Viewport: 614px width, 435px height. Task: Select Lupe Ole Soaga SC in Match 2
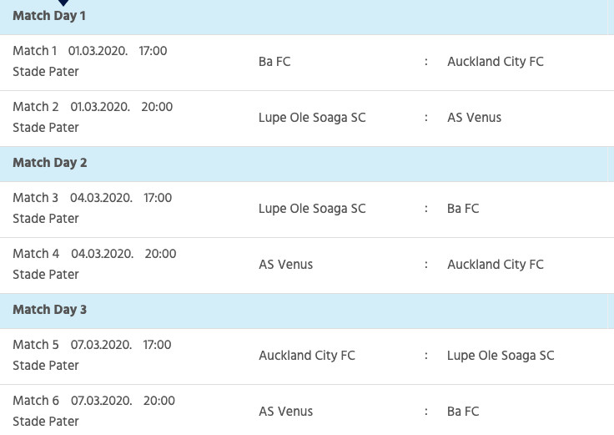click(x=312, y=118)
